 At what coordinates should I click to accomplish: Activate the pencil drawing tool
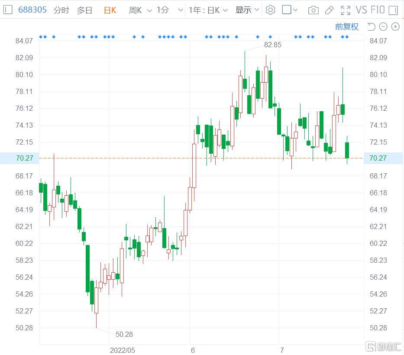[329, 10]
